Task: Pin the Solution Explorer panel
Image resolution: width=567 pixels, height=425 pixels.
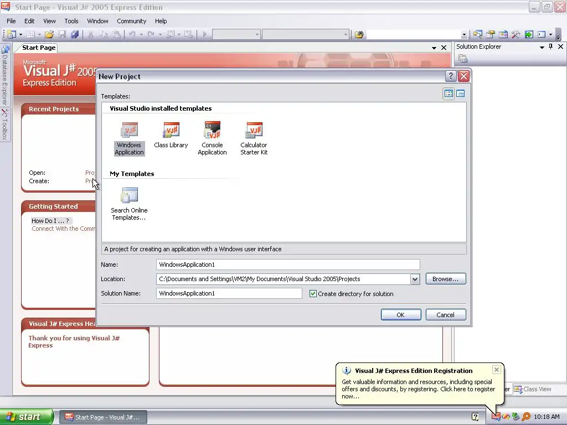Action: 551,46
